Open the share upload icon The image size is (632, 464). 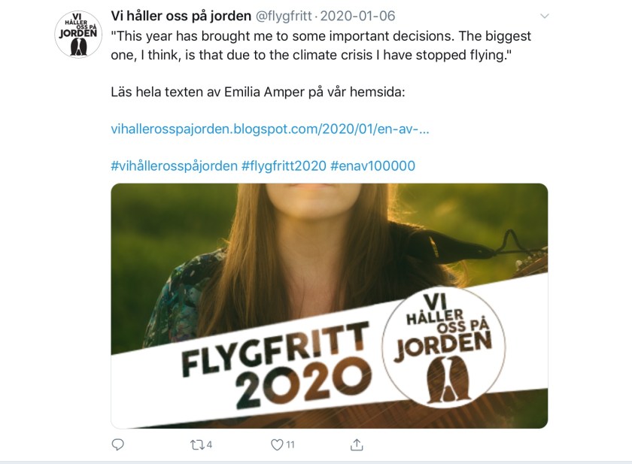357,444
